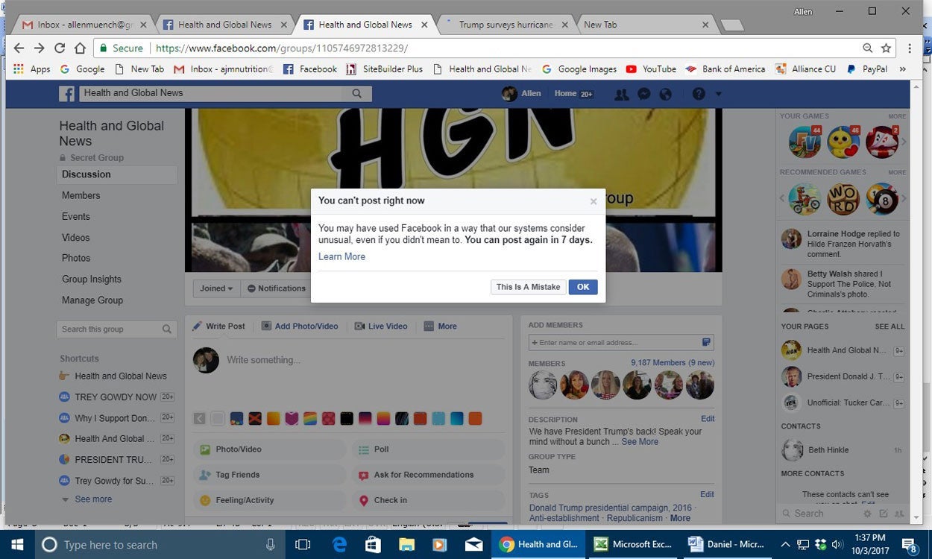Click See All under Your Pages

[890, 326]
